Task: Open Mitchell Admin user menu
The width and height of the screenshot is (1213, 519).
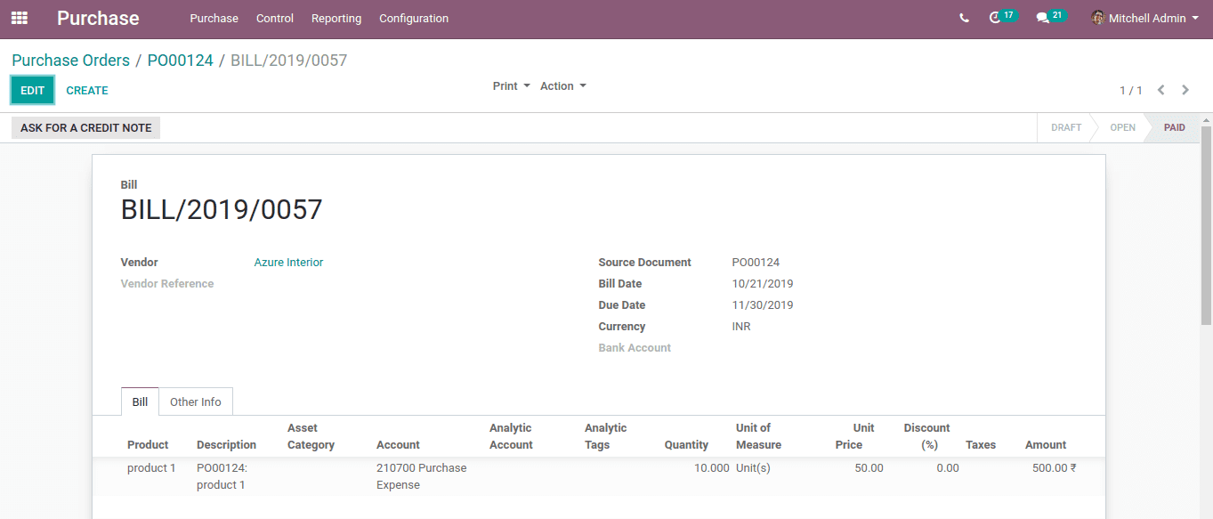Action: point(1145,18)
